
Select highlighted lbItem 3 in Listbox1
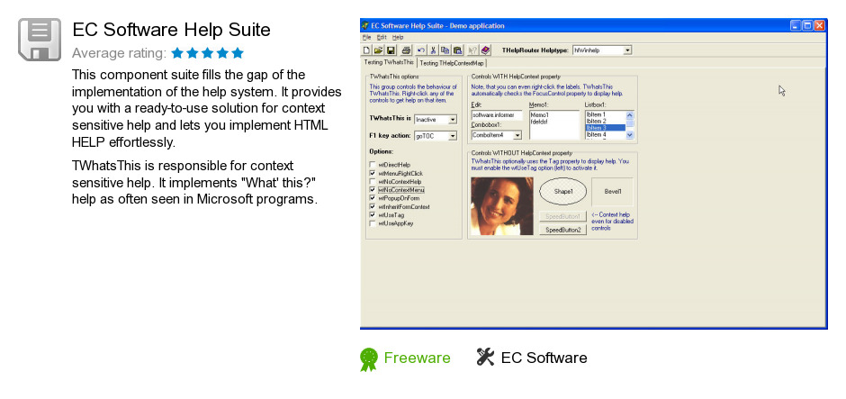606,128
